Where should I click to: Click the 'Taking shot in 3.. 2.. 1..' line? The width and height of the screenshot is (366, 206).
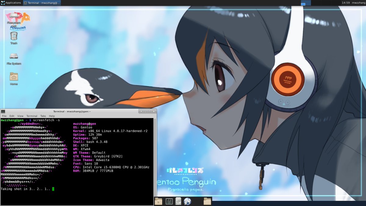pyautogui.click(x=25, y=189)
